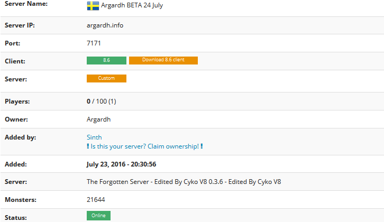Click the green 8.6 client badge
Image resolution: width=384 pixels, height=222 pixels.
pyautogui.click(x=106, y=60)
